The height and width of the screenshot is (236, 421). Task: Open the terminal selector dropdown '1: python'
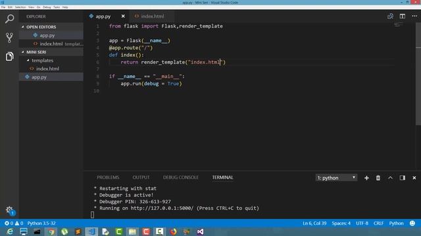[336, 178]
